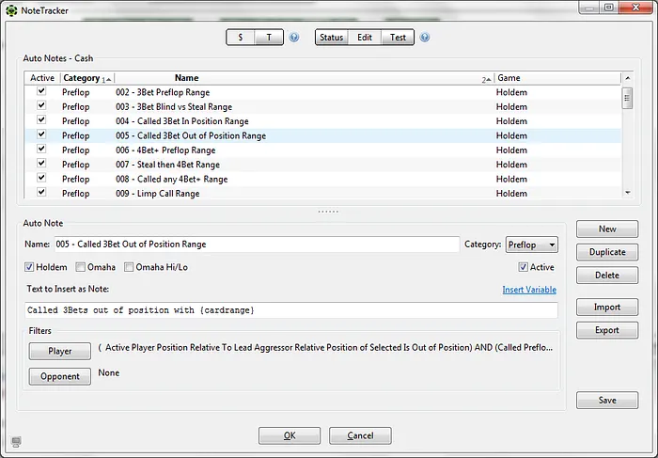Select row 004 - Called 3Bet In Position Range
The height and width of the screenshot is (458, 658).
(322, 121)
